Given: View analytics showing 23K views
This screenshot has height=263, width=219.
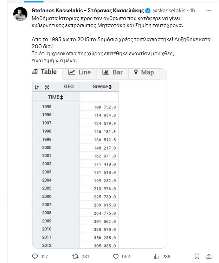Looking at the screenshot, I should [x=155, y=256].
